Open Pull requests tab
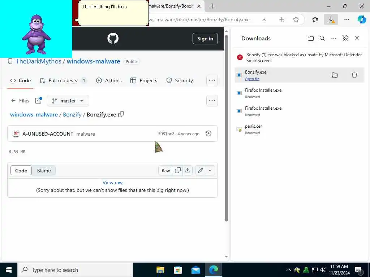Image resolution: width=370 pixels, height=277 pixels. point(63,80)
